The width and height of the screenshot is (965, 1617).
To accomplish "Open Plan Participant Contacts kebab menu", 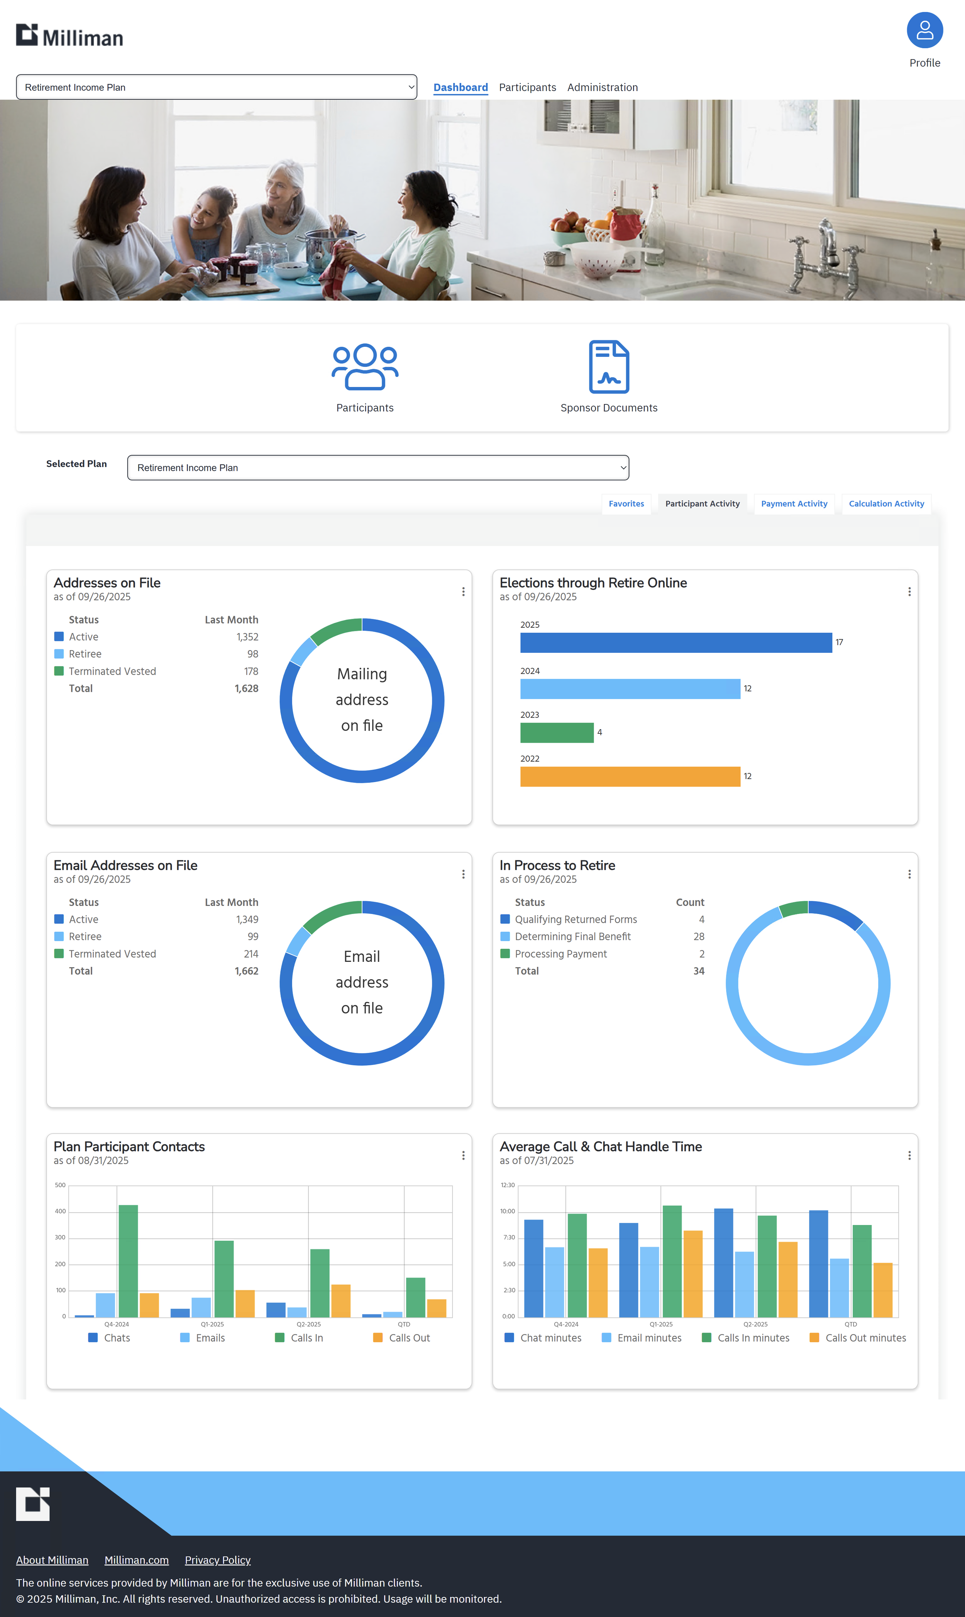I will pos(463,1156).
